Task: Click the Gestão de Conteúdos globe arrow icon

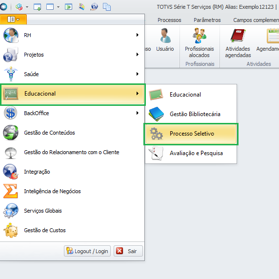Action: coord(11,133)
